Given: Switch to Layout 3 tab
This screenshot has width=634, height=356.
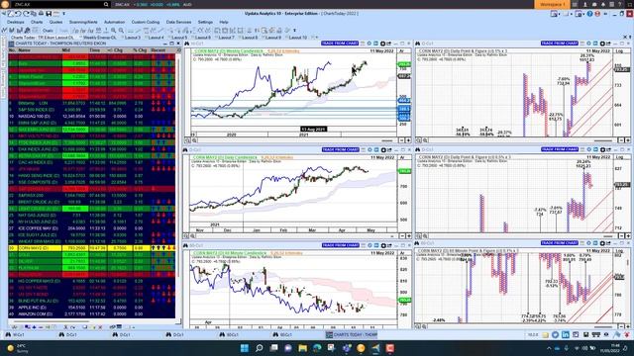Looking at the screenshot, I should (x=132, y=38).
